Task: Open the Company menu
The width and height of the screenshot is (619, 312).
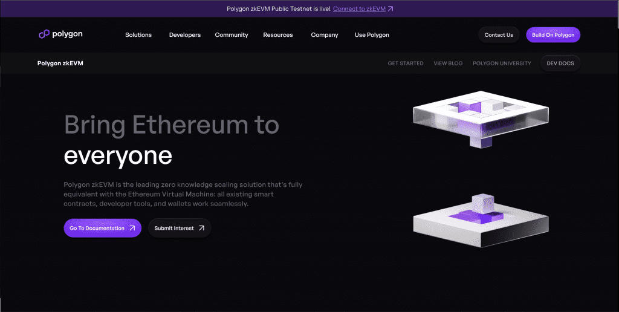Action: coord(325,34)
